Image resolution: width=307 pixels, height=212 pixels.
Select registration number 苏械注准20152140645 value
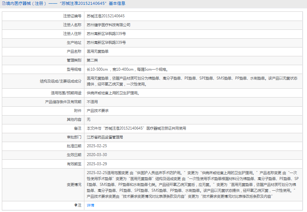point(106,16)
